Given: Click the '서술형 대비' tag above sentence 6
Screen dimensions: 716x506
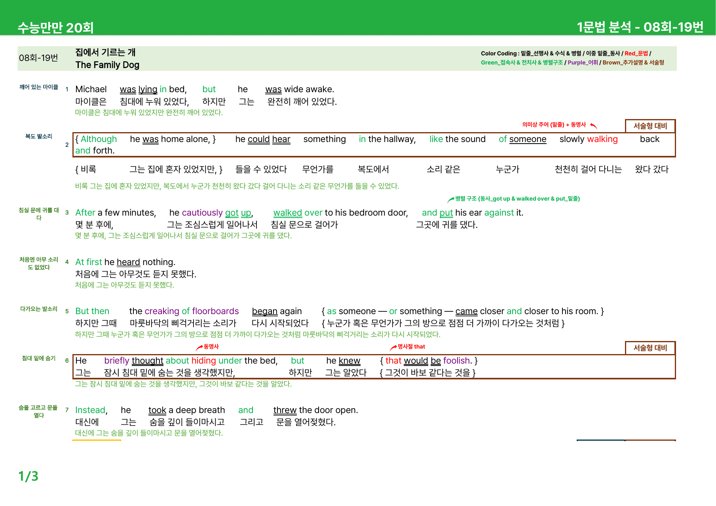Looking at the screenshot, I should tap(650, 348).
